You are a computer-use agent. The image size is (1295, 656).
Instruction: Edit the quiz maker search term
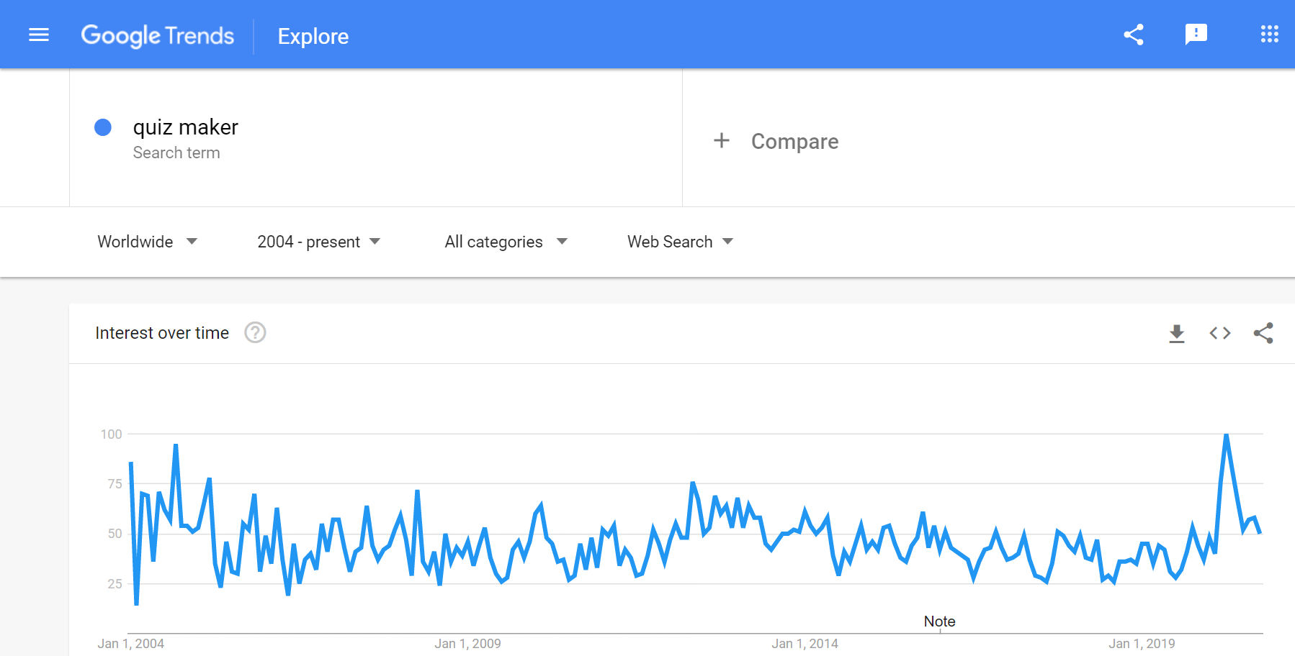pyautogui.click(x=186, y=127)
